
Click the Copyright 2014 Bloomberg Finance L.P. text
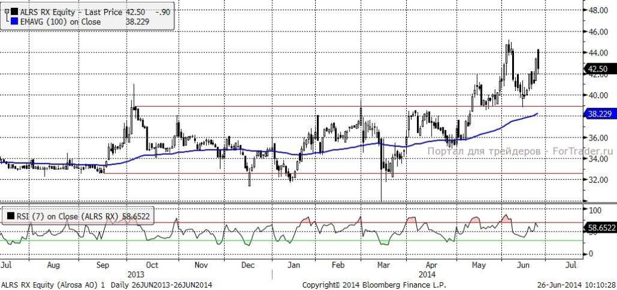click(374, 285)
